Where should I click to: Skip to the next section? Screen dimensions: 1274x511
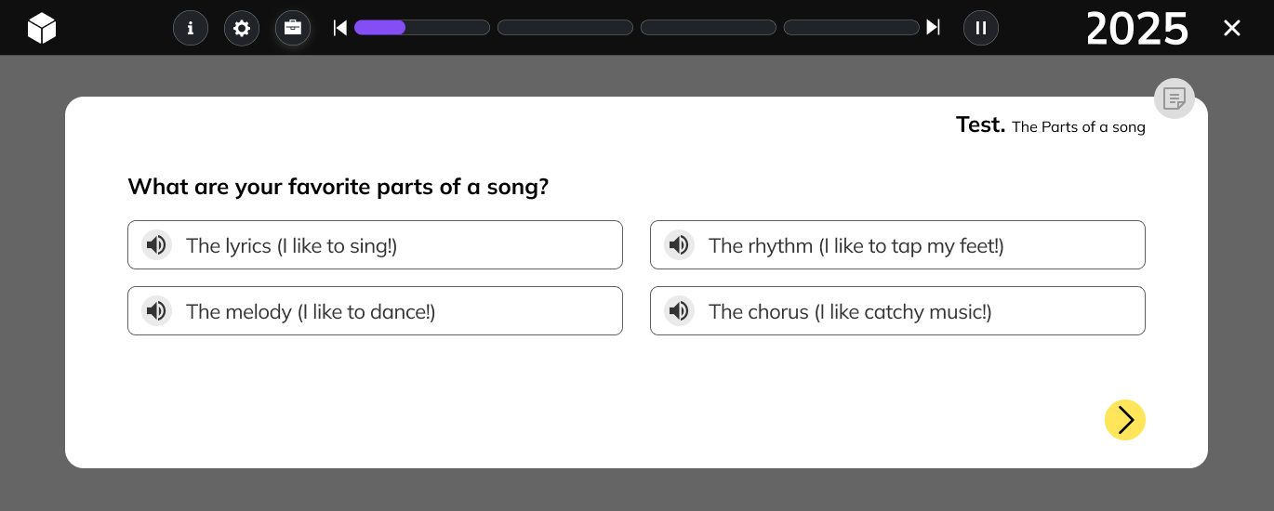933,28
